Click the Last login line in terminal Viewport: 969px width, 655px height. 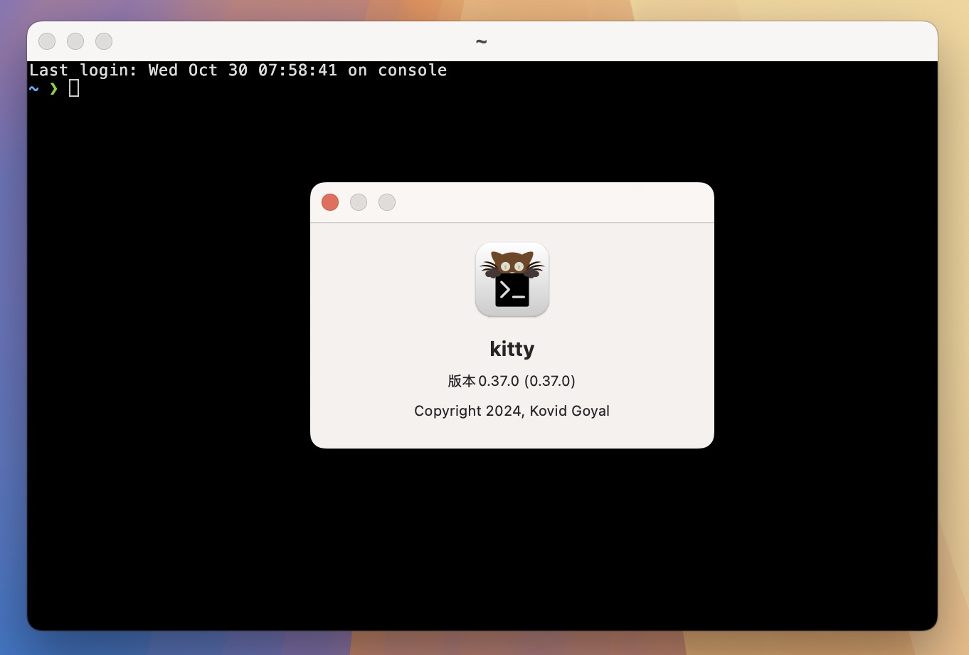(238, 70)
